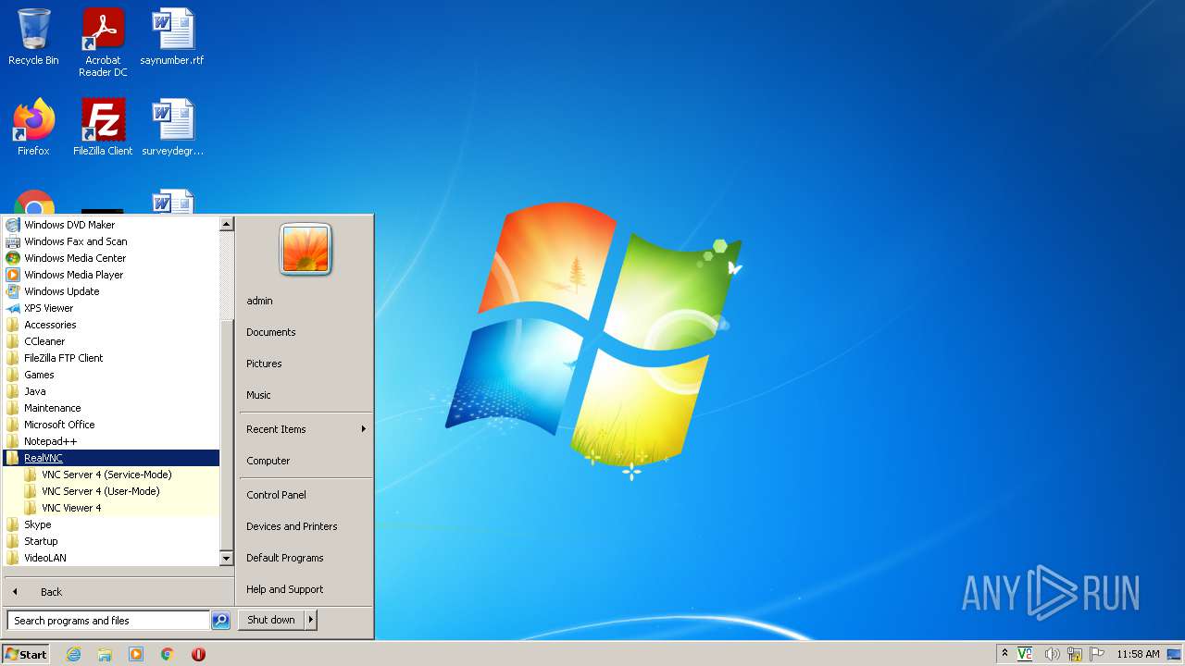Open XPS Viewer program
This screenshot has width=1185, height=666.
pyautogui.click(x=111, y=308)
